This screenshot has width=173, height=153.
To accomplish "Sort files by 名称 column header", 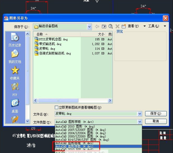I will coord(57,34).
